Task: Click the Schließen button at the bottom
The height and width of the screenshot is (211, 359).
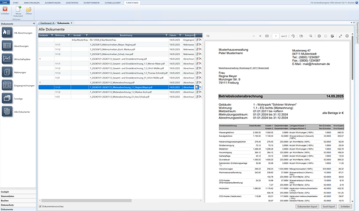Action: click(345, 207)
